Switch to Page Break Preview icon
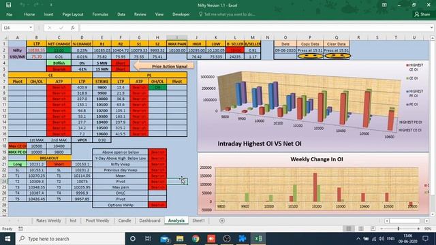The width and height of the screenshot is (436, 245). point(373,229)
